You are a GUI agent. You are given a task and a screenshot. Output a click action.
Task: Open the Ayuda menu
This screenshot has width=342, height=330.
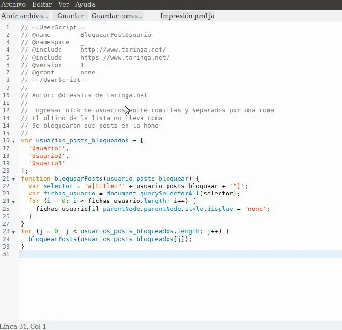point(85,5)
